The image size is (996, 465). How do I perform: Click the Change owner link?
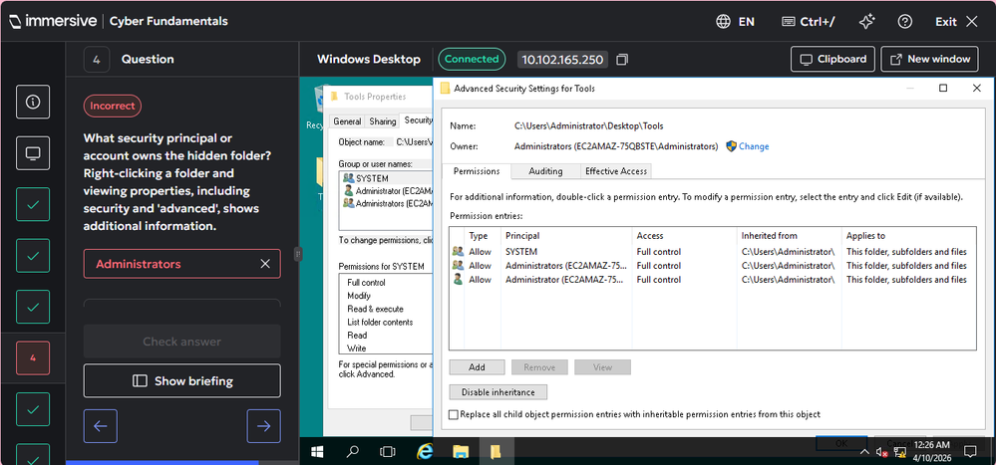point(753,146)
